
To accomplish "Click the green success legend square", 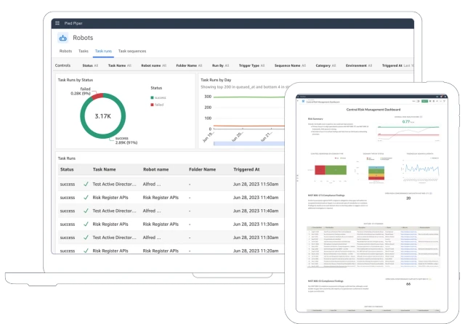I will click(x=152, y=97).
